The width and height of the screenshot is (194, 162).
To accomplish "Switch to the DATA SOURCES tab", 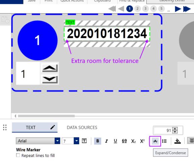I will [x=82, y=128].
